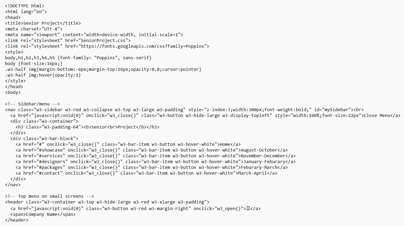Viewport: 404px width, 226px height.
Task: Click the Home link line
Action: (128, 144)
